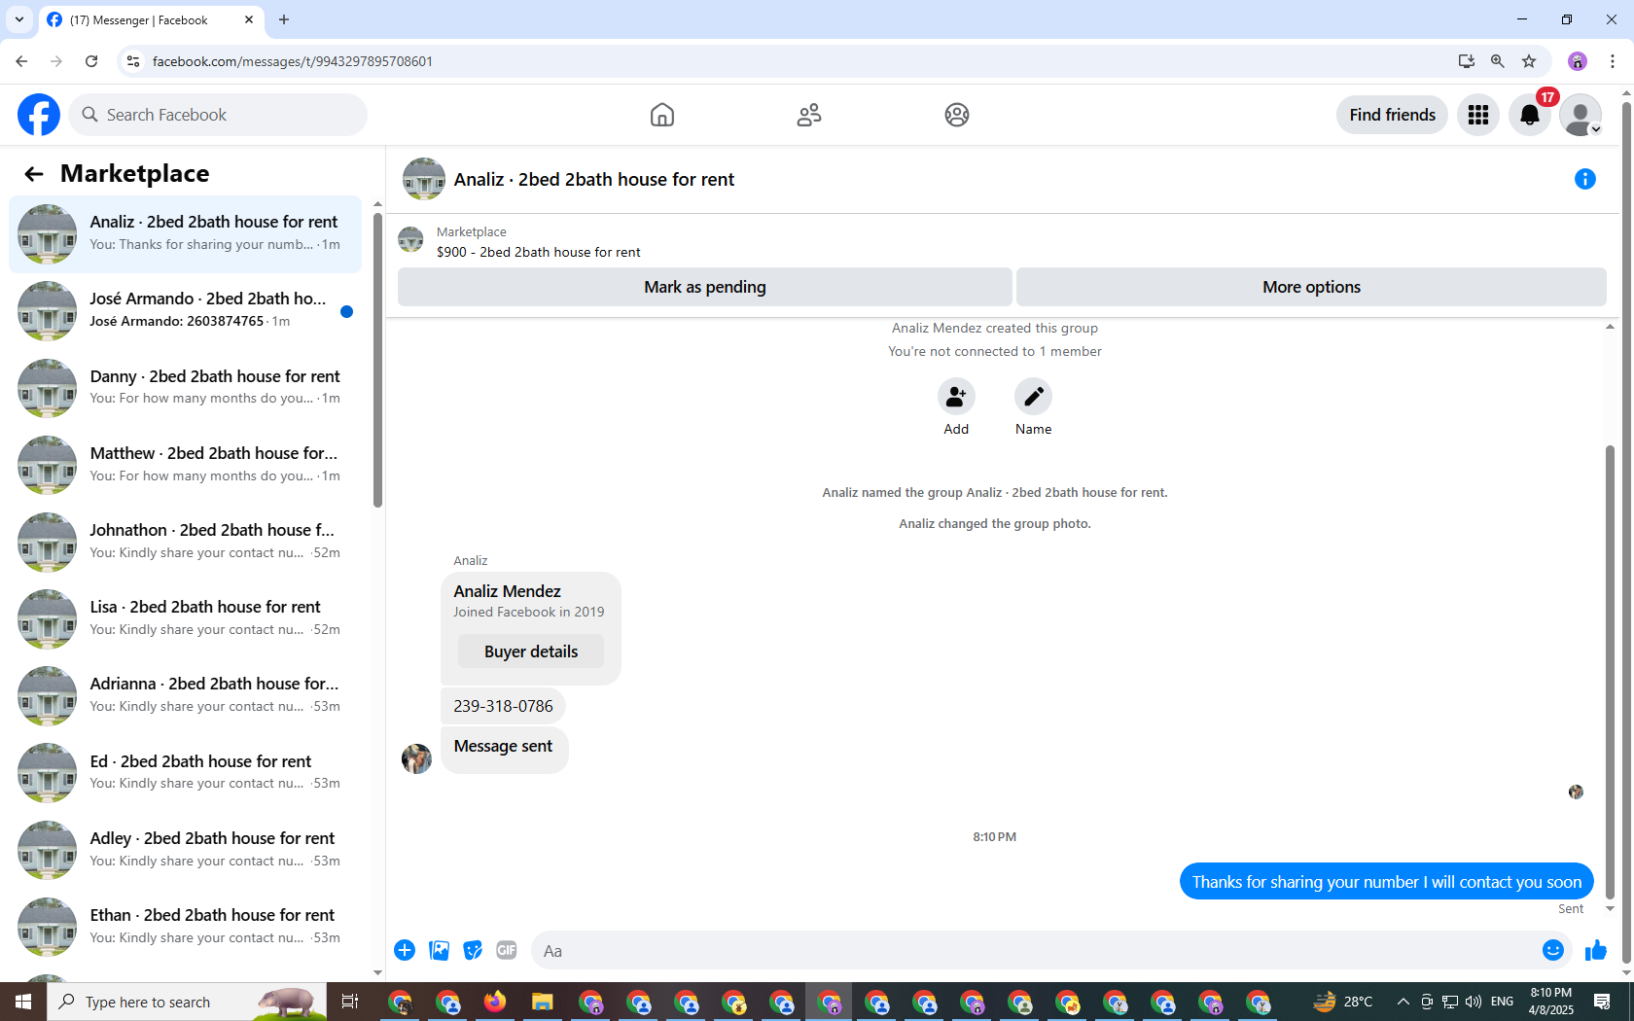The width and height of the screenshot is (1634, 1021).
Task: Open the Adley conversation
Action: [x=185, y=850]
